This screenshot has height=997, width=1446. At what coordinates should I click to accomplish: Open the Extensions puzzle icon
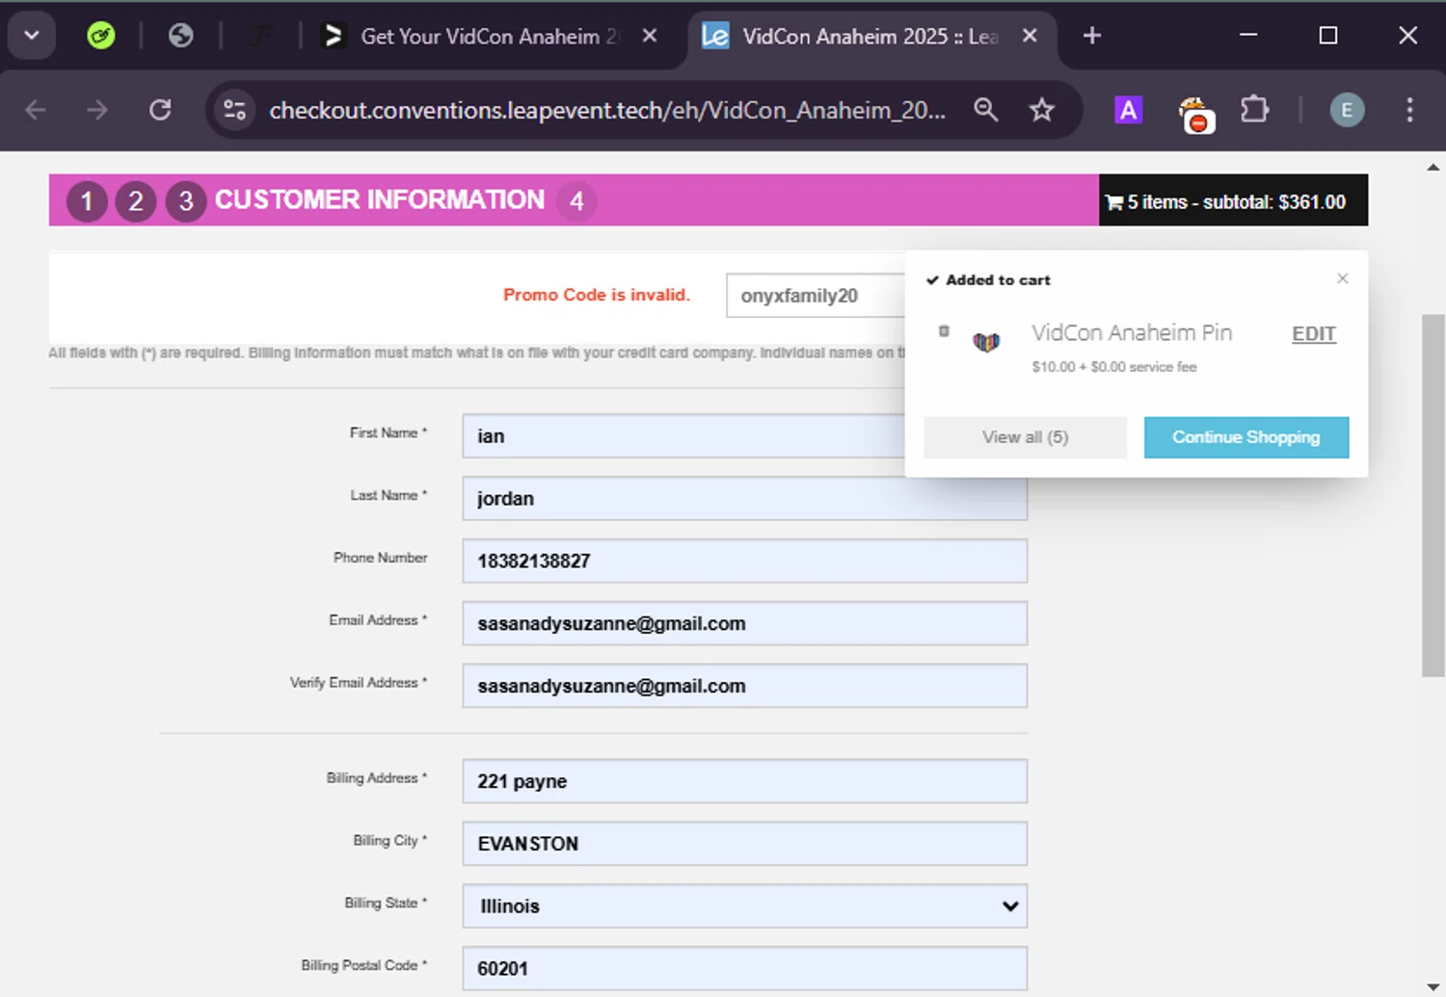point(1254,110)
